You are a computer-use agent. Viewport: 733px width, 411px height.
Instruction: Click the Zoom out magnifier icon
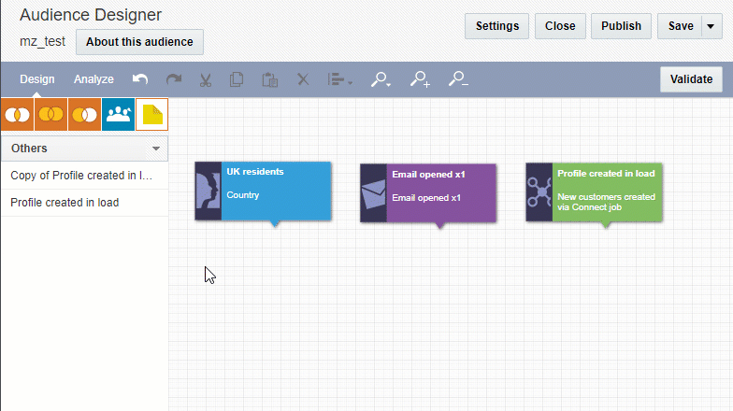tap(458, 79)
